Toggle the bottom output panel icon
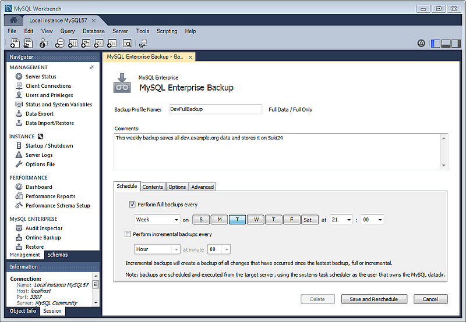 (446, 44)
